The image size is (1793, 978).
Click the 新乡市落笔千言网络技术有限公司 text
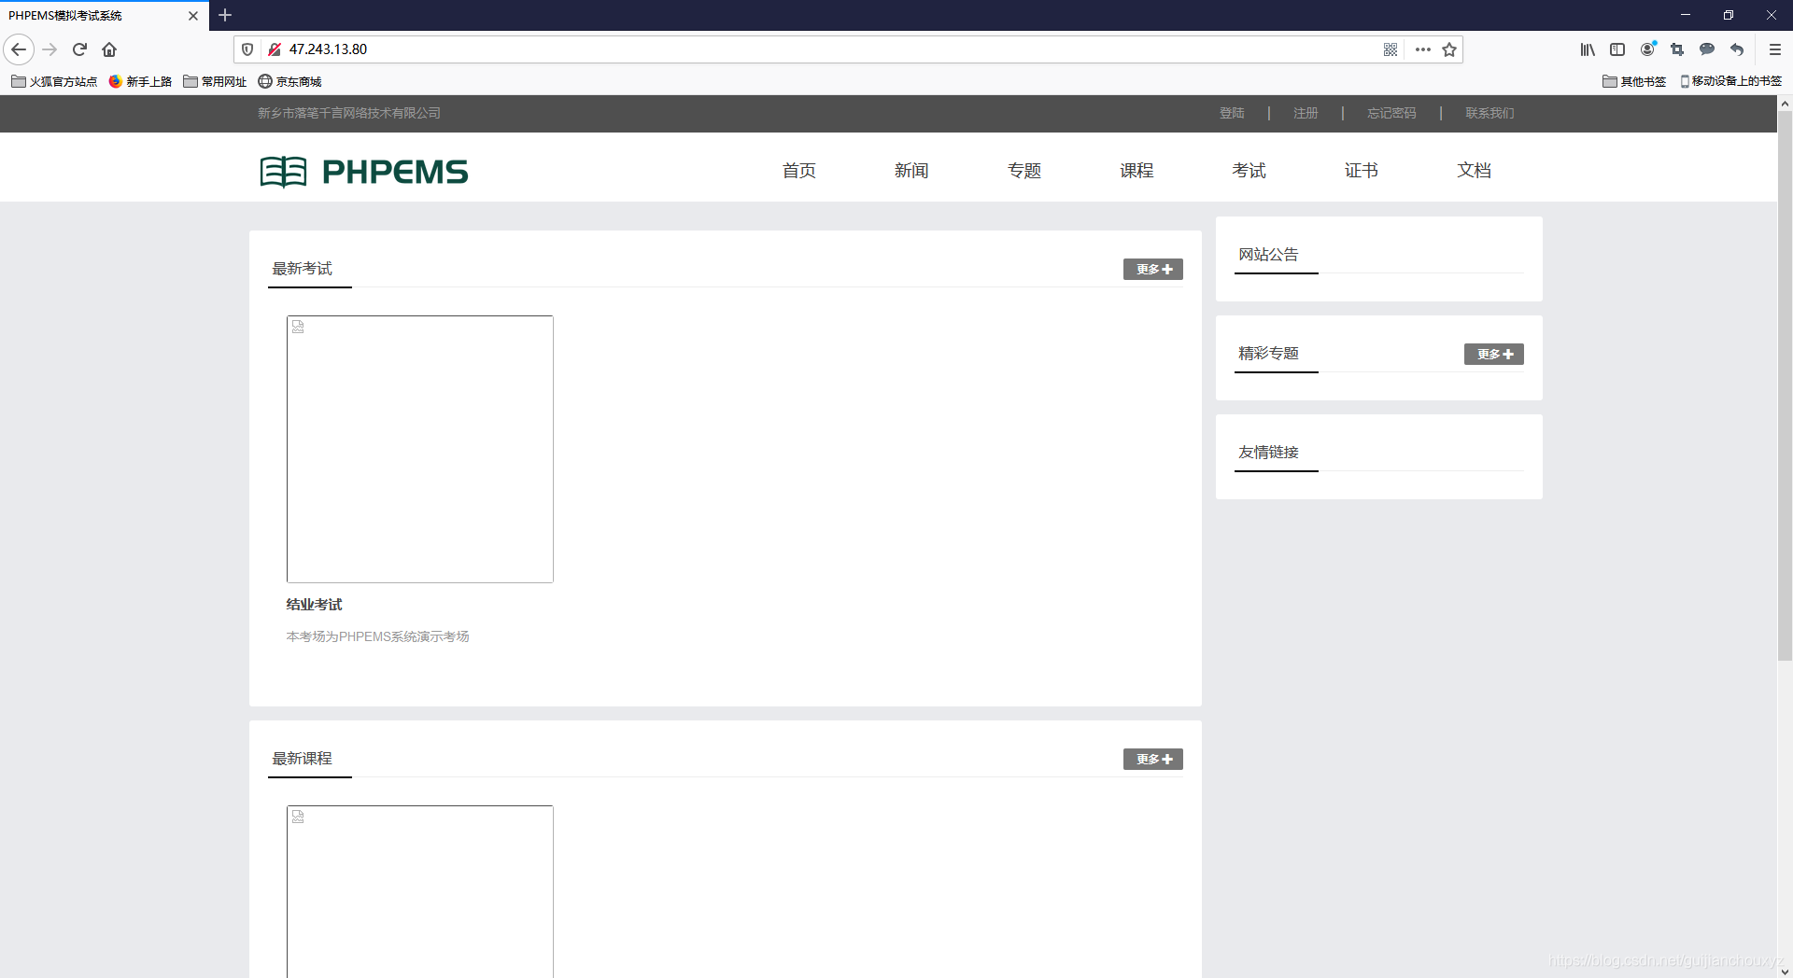point(349,113)
